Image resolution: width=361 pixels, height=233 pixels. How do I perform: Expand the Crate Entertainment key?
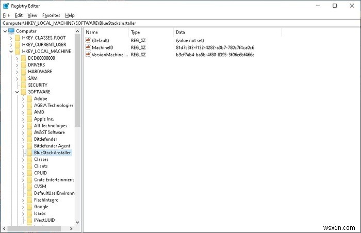23,180
